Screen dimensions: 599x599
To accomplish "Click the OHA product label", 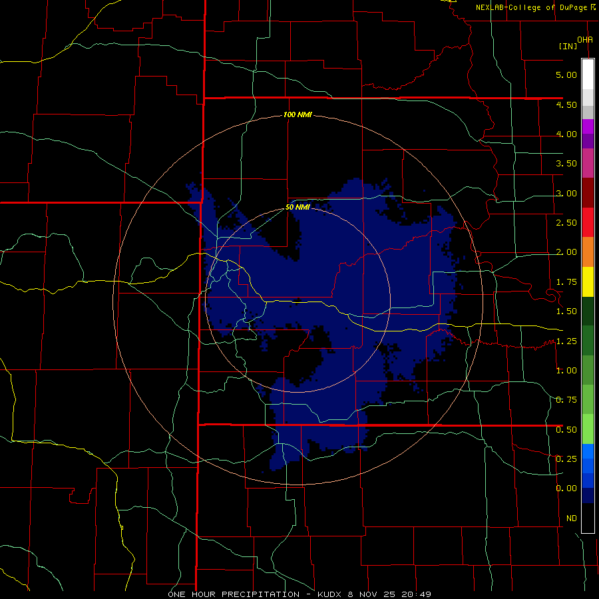I will click(585, 39).
